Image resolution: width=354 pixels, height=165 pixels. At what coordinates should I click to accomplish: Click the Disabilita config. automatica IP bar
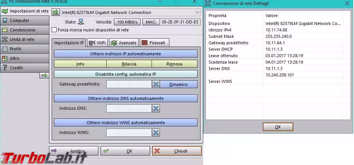125,74
